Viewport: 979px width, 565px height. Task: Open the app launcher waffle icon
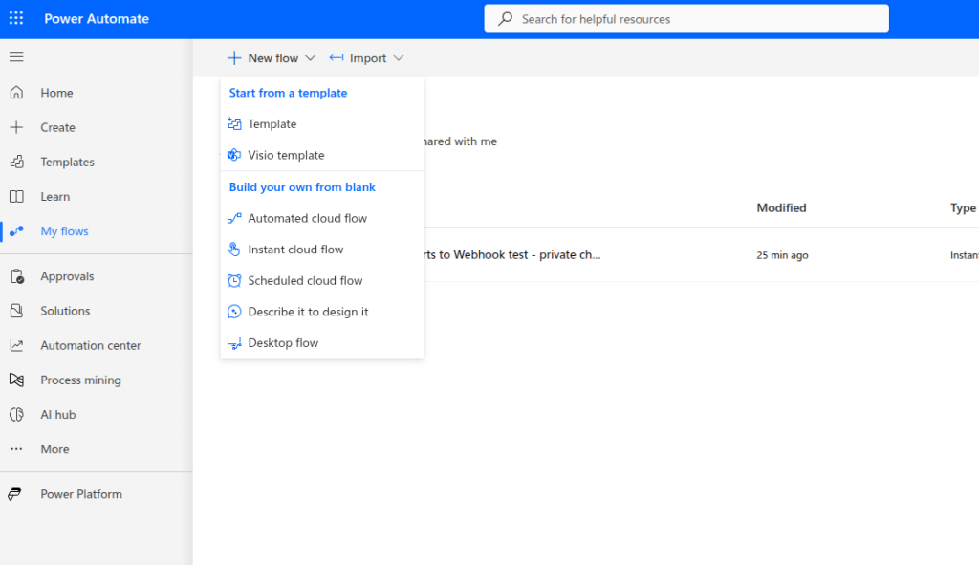pyautogui.click(x=16, y=19)
